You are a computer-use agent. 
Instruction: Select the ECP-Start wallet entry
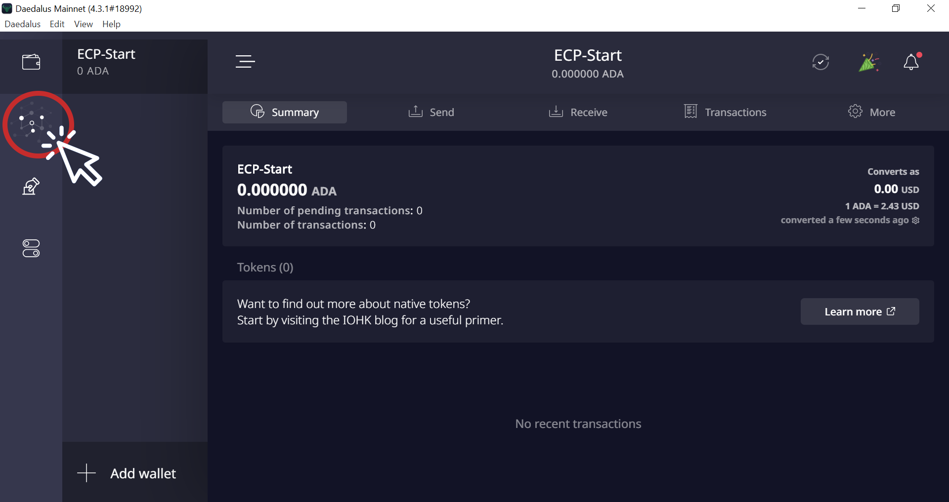(x=134, y=63)
